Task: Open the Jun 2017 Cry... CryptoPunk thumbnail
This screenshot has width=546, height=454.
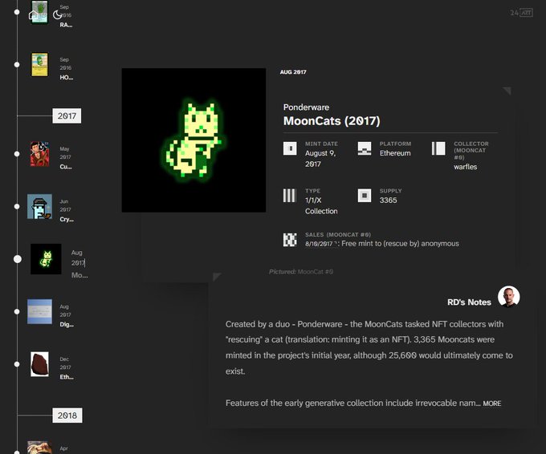Action: pyautogui.click(x=39, y=206)
